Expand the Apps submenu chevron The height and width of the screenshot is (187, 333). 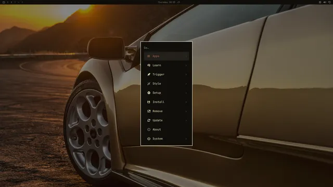click(x=186, y=56)
